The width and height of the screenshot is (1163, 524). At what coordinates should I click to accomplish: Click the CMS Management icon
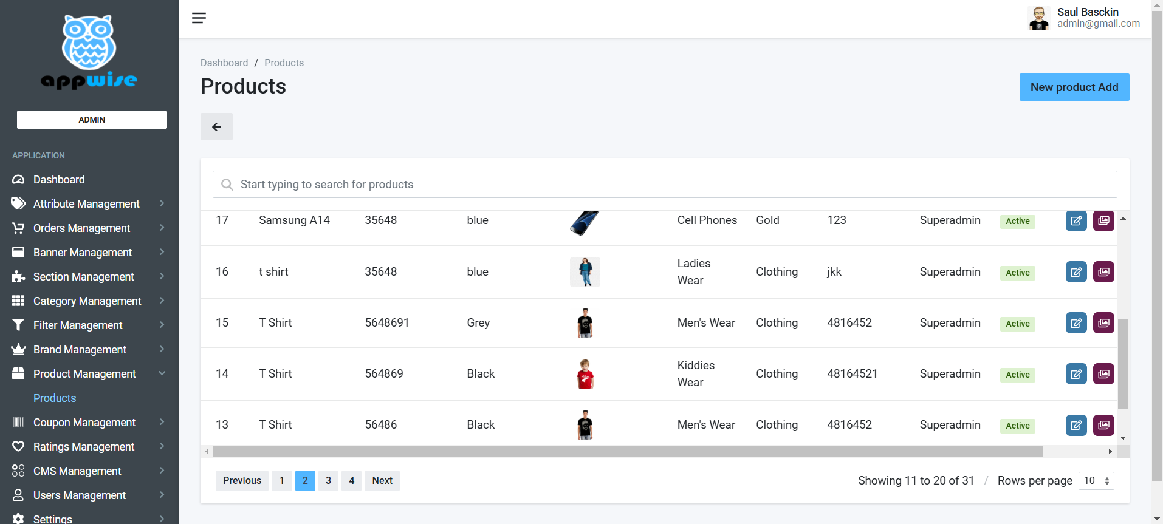tap(18, 471)
